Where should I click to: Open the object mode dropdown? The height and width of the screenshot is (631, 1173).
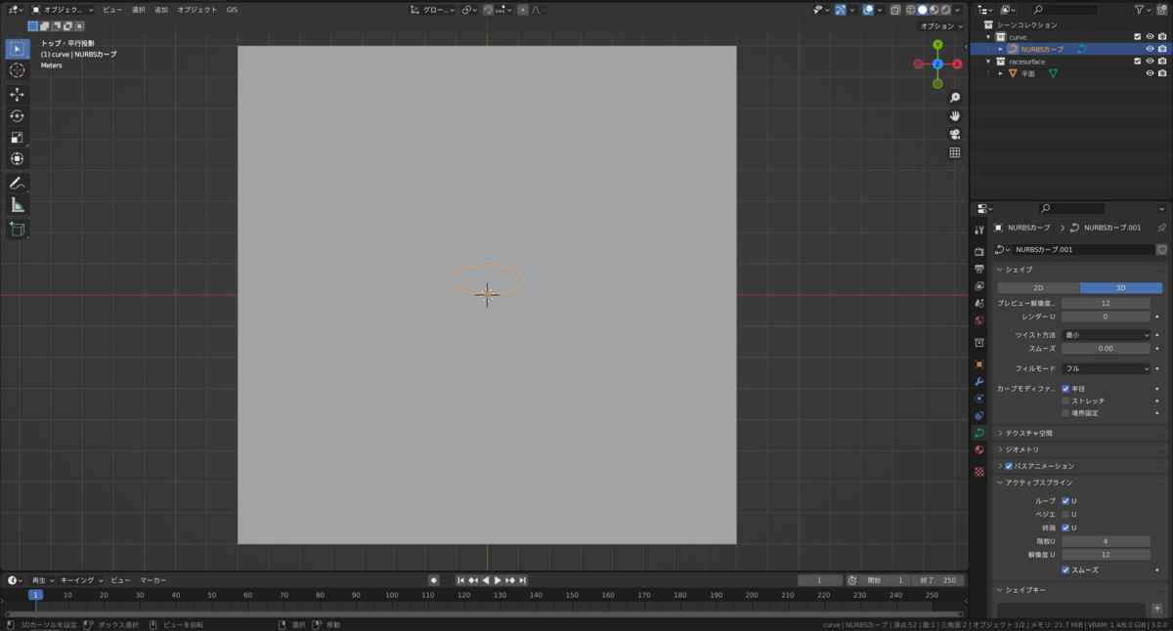click(63, 10)
